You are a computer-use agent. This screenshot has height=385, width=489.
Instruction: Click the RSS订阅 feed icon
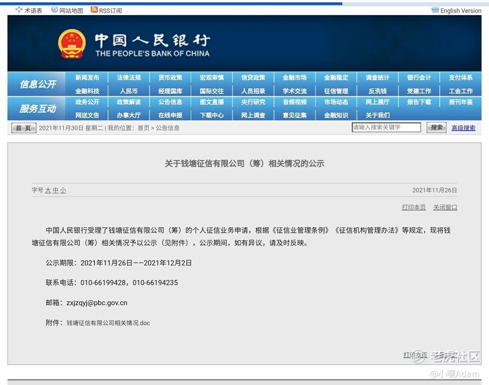click(x=94, y=10)
